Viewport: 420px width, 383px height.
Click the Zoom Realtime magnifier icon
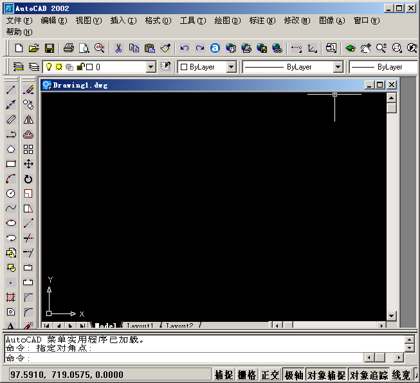381,48
